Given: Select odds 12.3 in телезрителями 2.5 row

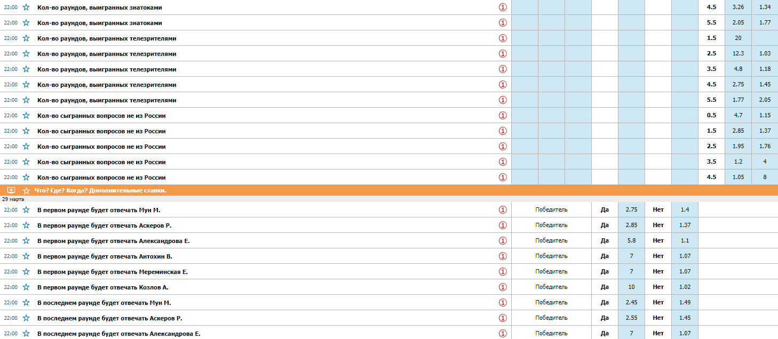Looking at the screenshot, I should [x=738, y=54].
